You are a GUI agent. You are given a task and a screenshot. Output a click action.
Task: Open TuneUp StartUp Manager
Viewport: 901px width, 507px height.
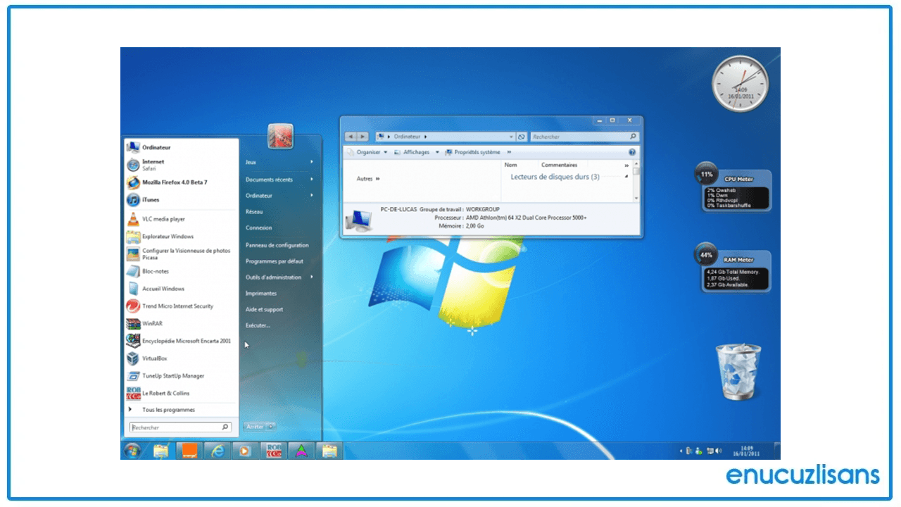(182, 376)
